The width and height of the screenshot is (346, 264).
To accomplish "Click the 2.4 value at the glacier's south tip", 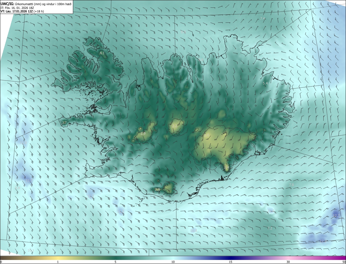I will click(227, 168).
